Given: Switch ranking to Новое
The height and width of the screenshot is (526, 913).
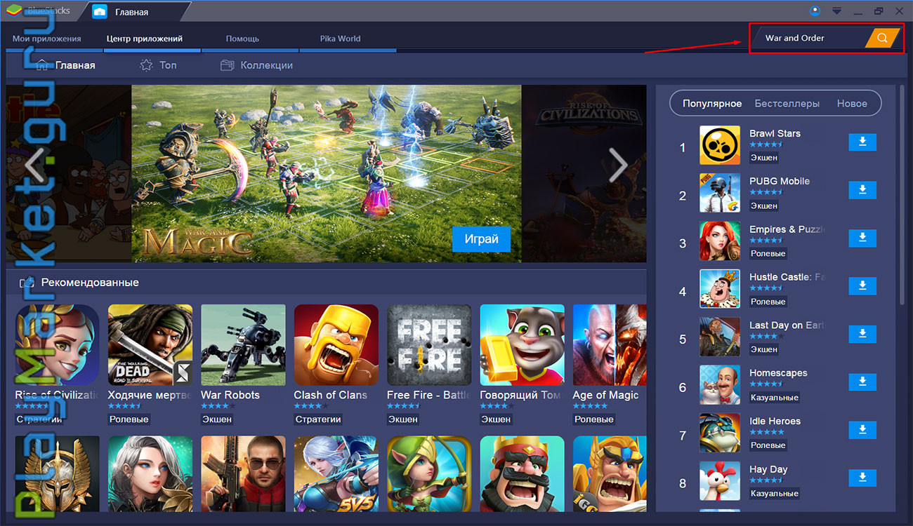Looking at the screenshot, I should point(852,103).
